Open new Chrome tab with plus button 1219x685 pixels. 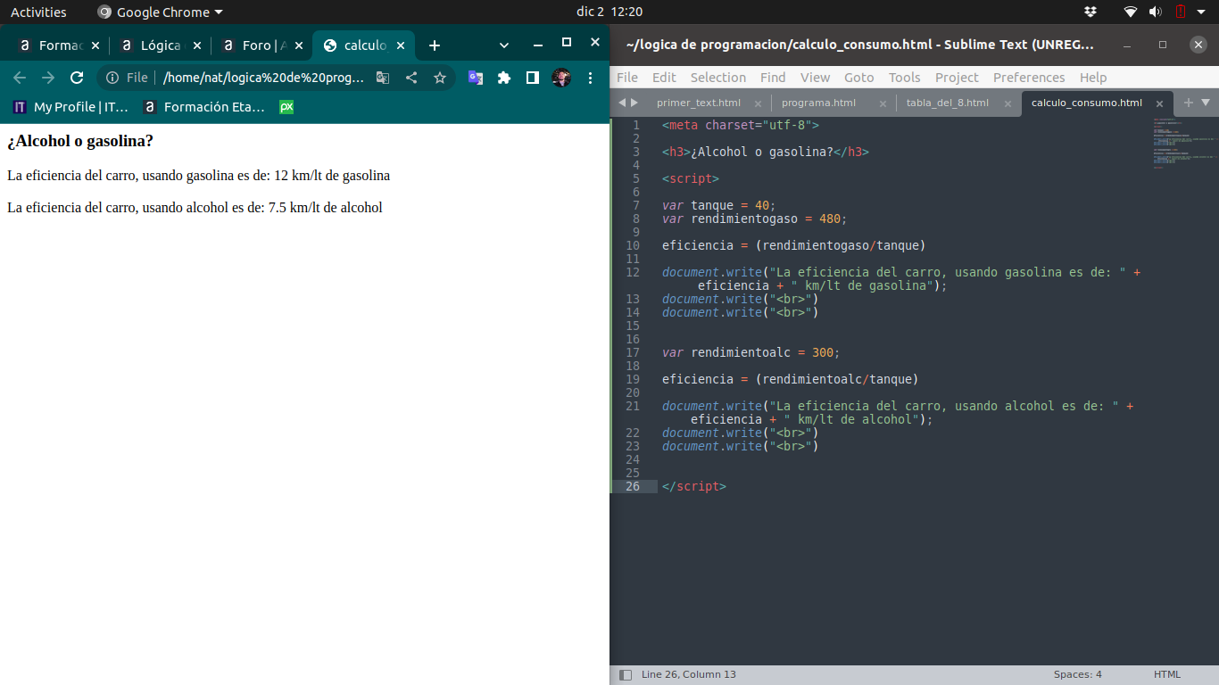435,45
